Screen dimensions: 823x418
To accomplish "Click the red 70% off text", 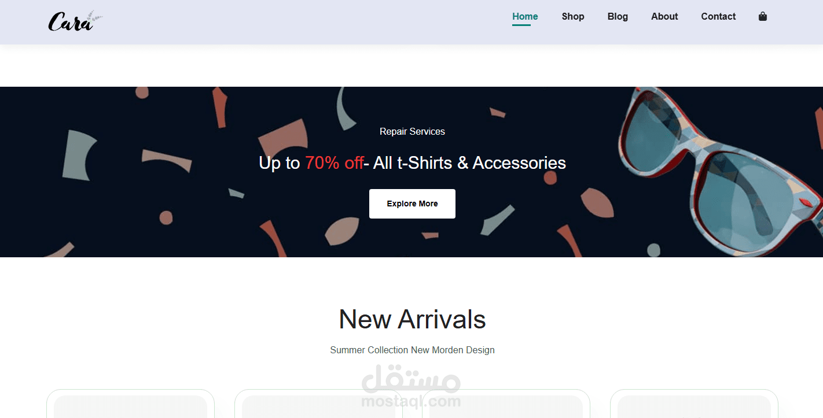I will point(334,163).
